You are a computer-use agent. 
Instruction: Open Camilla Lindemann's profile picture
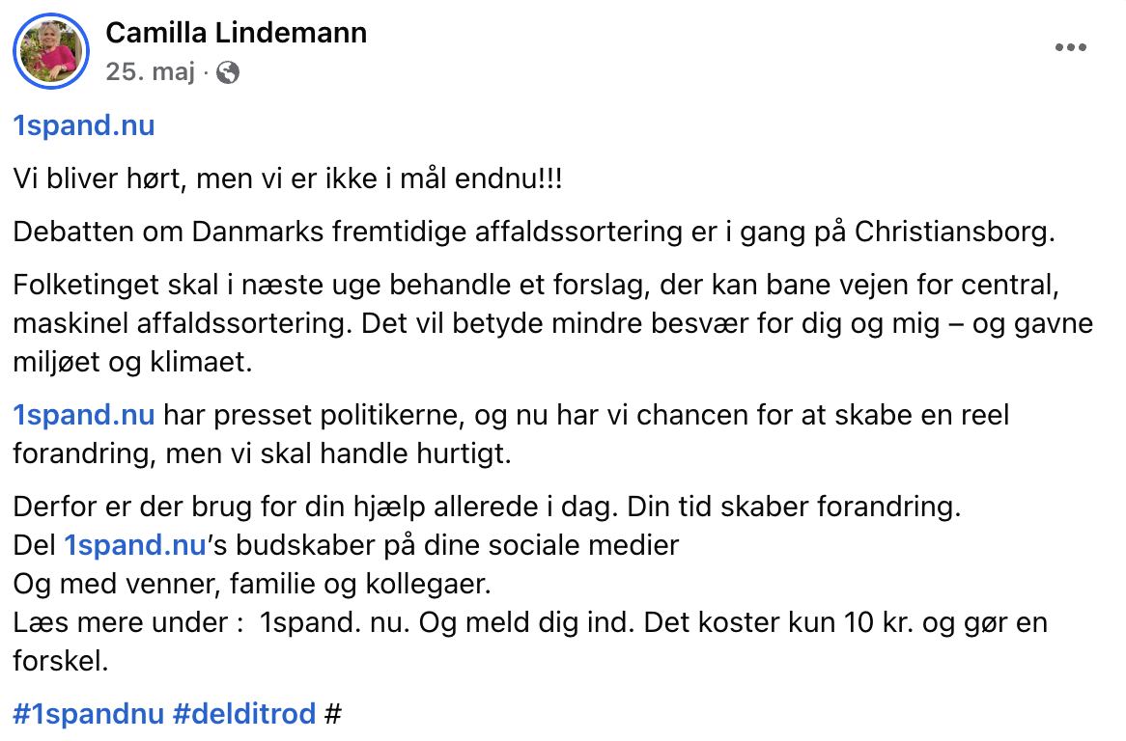[x=51, y=51]
